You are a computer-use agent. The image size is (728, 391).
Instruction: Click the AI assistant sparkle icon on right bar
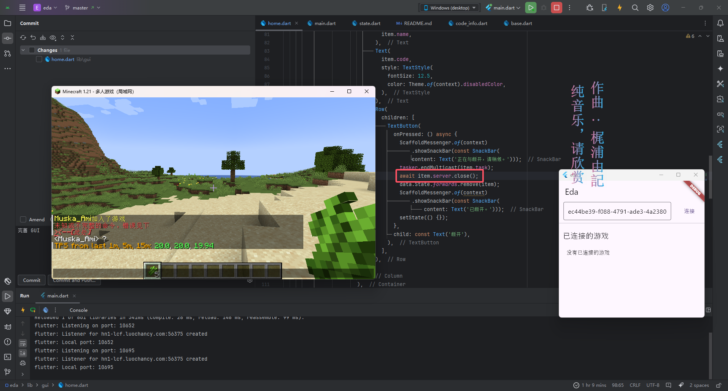(720, 69)
